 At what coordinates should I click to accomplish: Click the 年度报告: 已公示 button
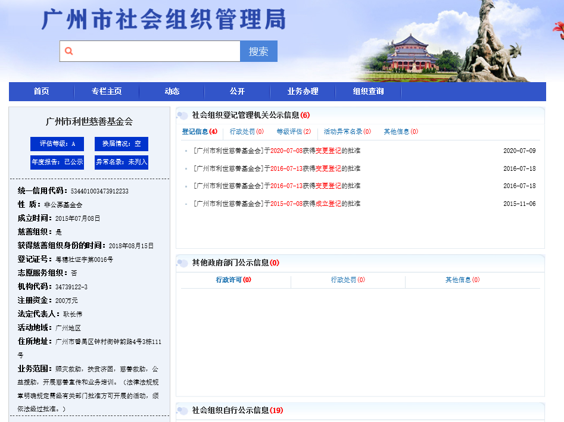coord(57,162)
